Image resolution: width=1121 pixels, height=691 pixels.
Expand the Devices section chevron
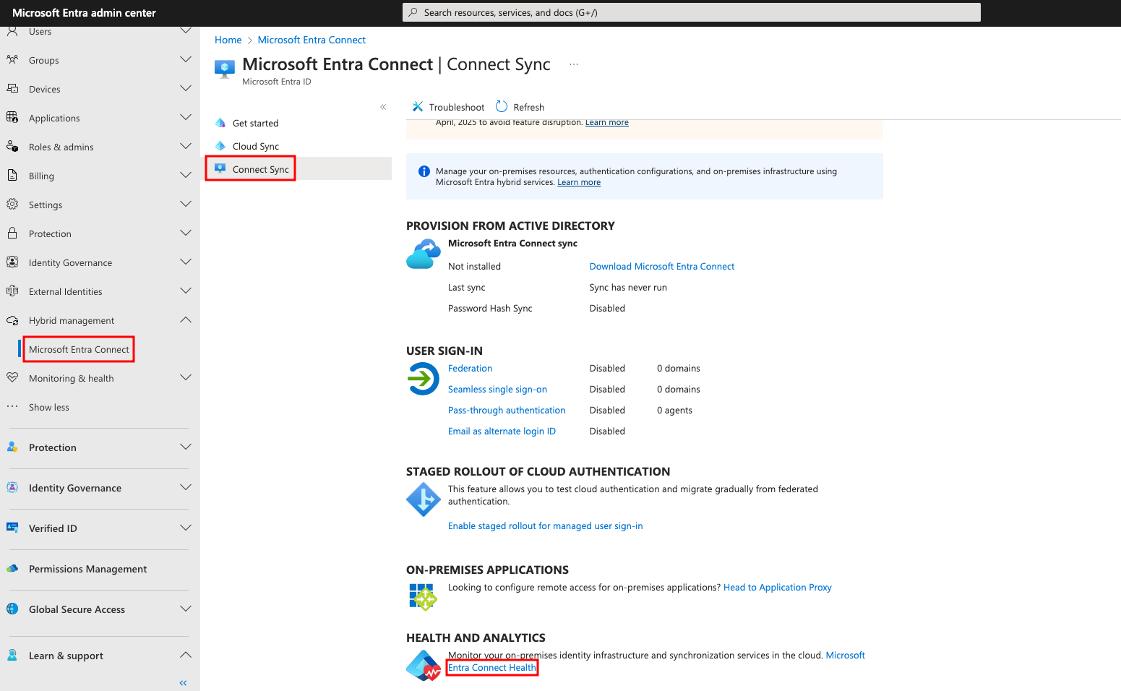[186, 88]
